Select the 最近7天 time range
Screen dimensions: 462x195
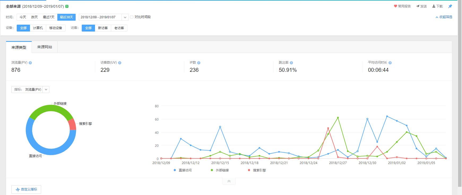pos(49,17)
